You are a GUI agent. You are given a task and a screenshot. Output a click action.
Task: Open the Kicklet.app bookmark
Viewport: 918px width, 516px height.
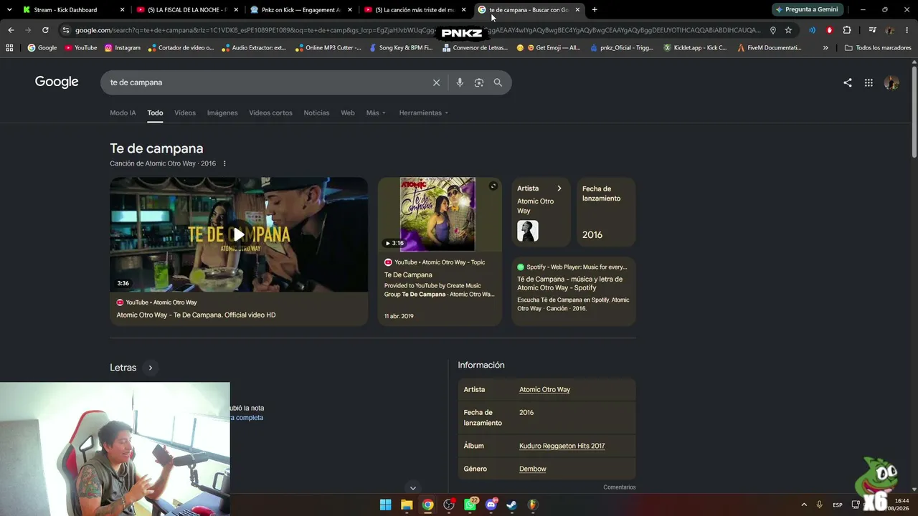point(696,48)
